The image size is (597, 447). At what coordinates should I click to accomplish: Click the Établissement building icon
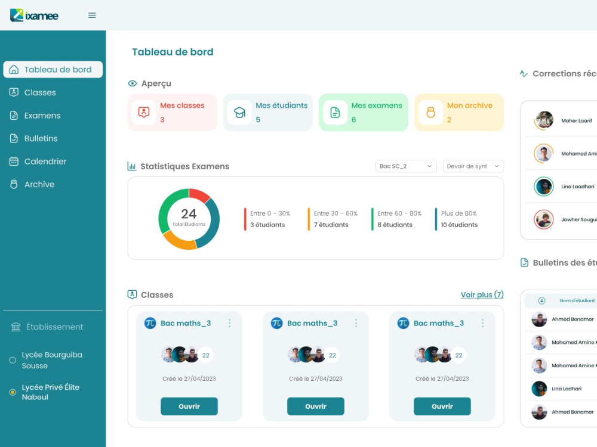(x=16, y=327)
